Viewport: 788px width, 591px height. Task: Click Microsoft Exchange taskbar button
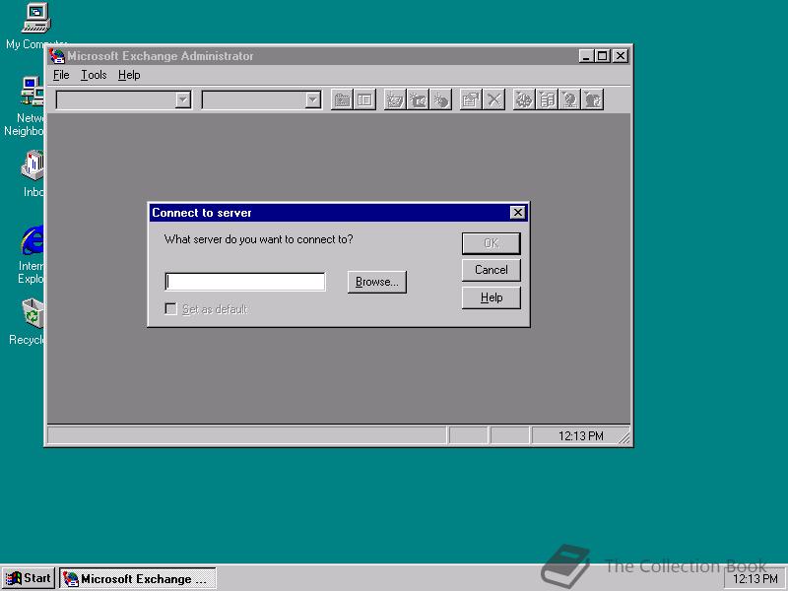(x=138, y=578)
